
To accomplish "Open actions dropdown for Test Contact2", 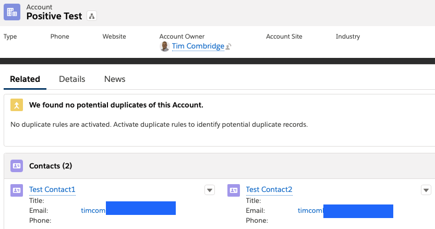I will (426, 190).
